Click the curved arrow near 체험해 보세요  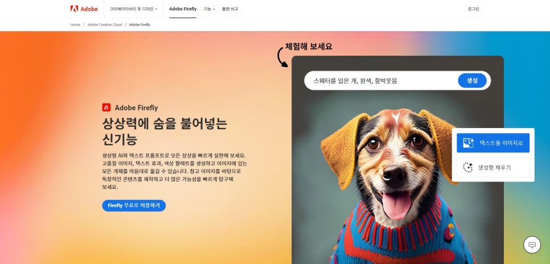282,57
